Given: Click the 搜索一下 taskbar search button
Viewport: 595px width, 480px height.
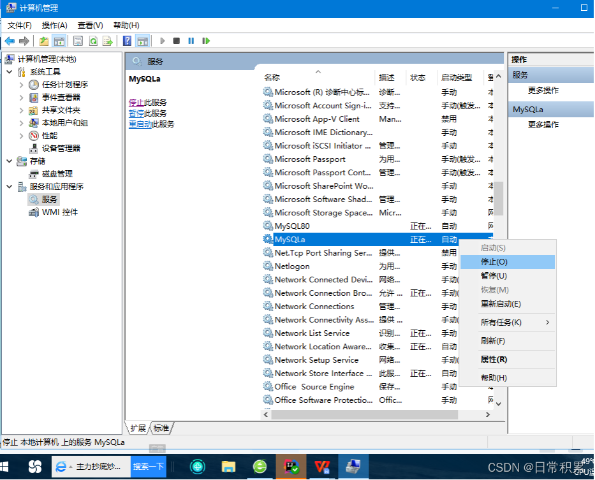Looking at the screenshot, I should click(x=149, y=467).
